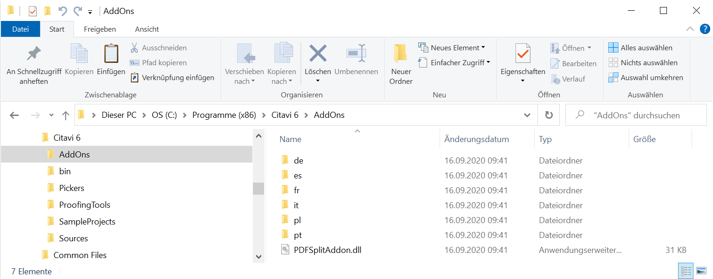The height and width of the screenshot is (279, 713).
Task: Click Verknüpfung einfügen
Action: (172, 77)
